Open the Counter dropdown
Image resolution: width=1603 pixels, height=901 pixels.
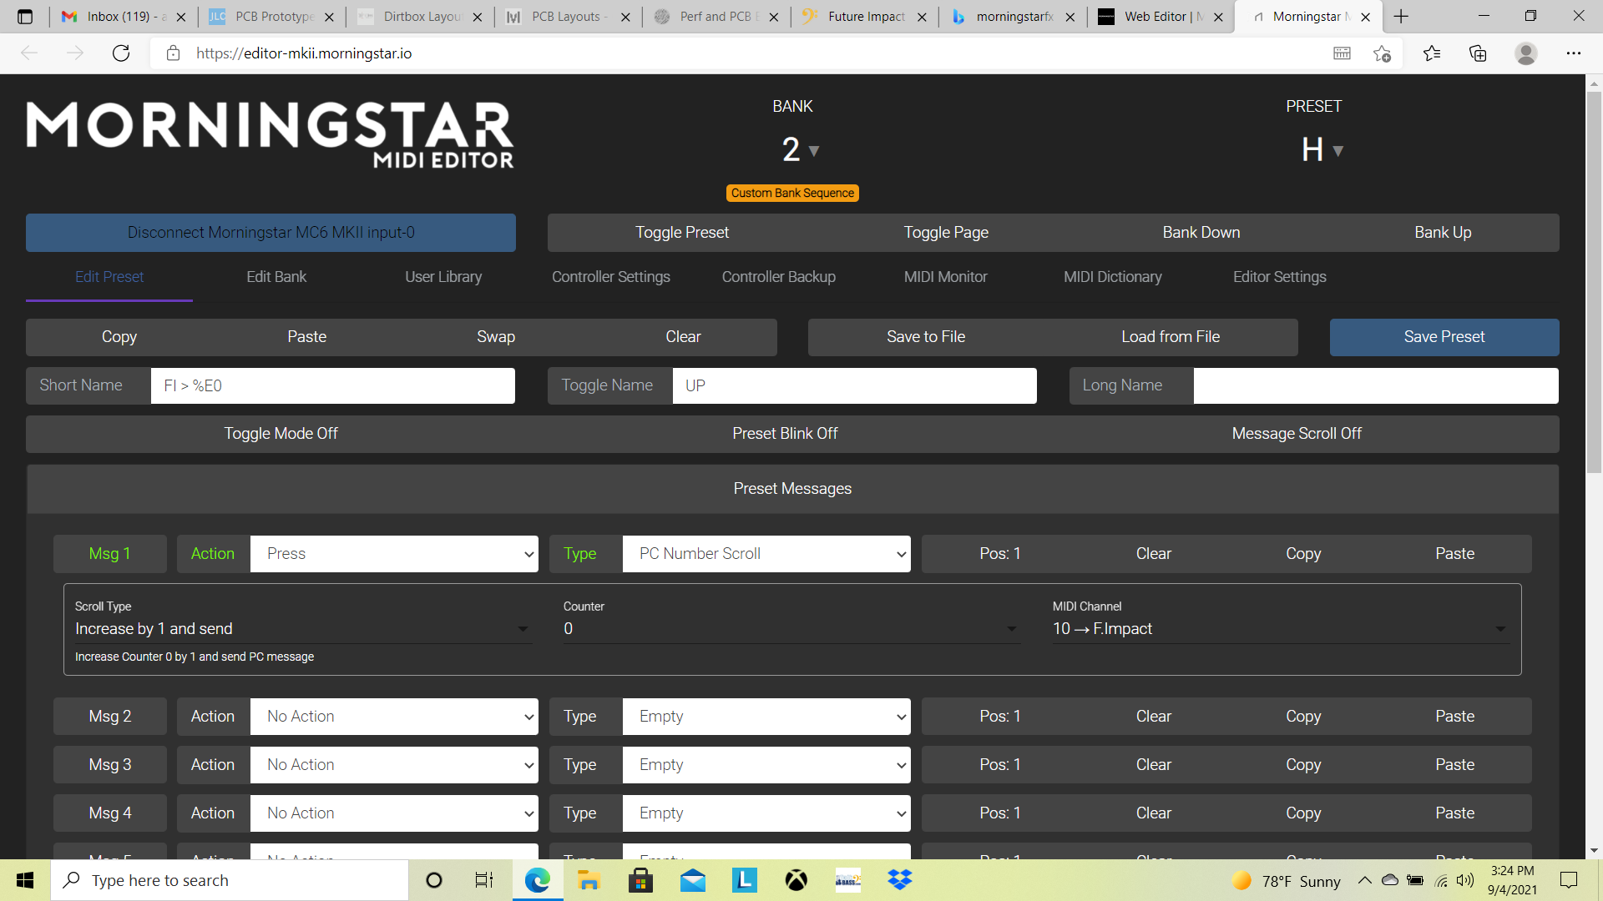click(x=791, y=629)
